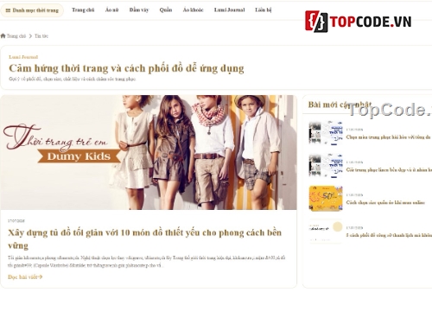
Task: Click the Lumi Journal label above heading
Action: (x=23, y=57)
